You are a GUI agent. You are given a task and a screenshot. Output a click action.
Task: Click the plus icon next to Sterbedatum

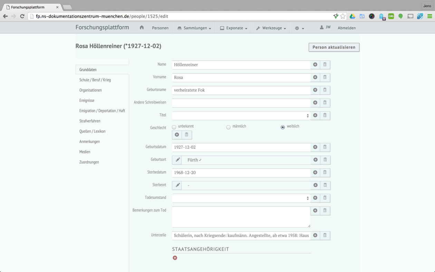(315, 173)
